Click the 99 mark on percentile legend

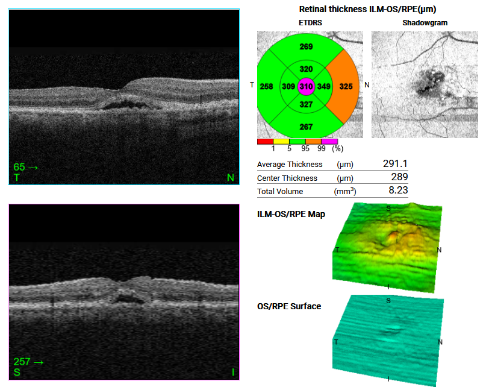(322, 149)
